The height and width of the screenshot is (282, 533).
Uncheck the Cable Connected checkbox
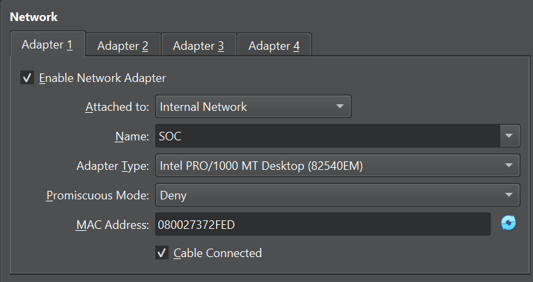pyautogui.click(x=162, y=252)
